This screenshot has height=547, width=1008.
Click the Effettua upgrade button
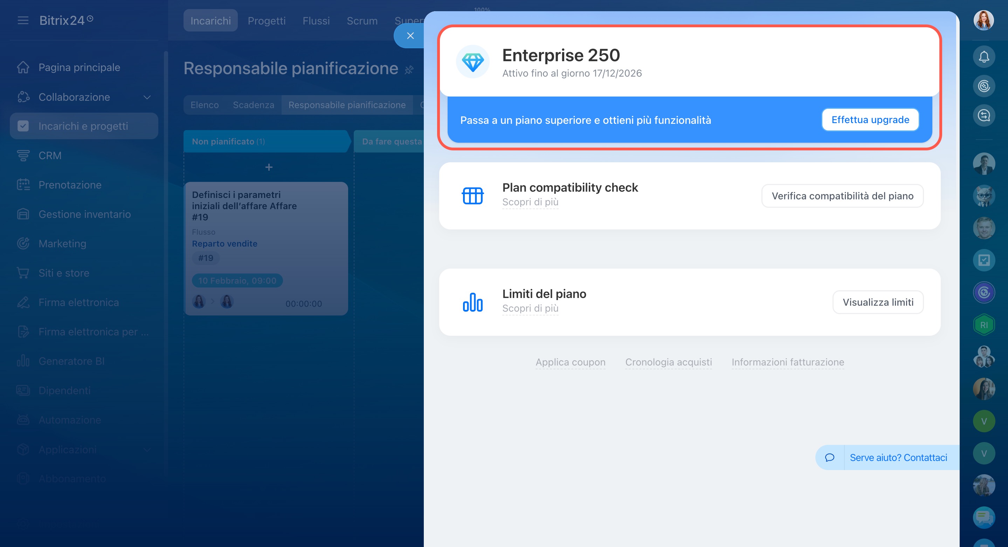870,120
